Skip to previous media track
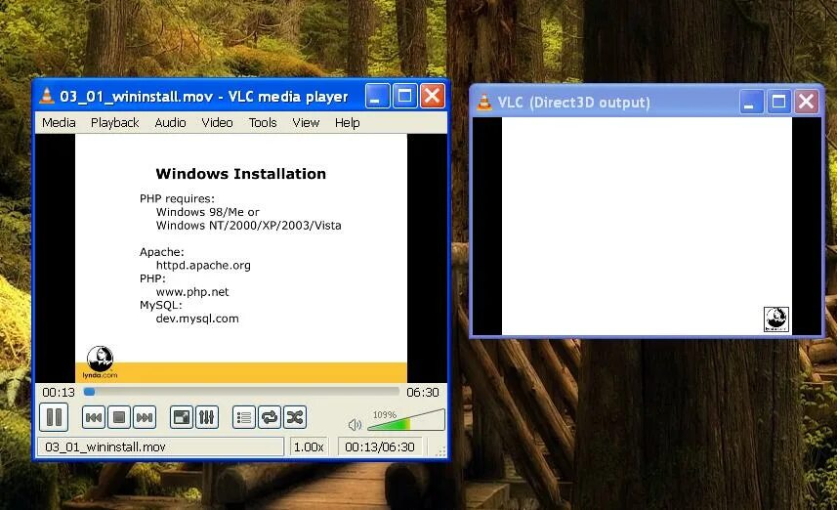Screen dimensions: 837x510 pos(94,417)
